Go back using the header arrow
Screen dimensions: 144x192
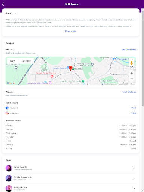pyautogui.click(x=3, y=4)
